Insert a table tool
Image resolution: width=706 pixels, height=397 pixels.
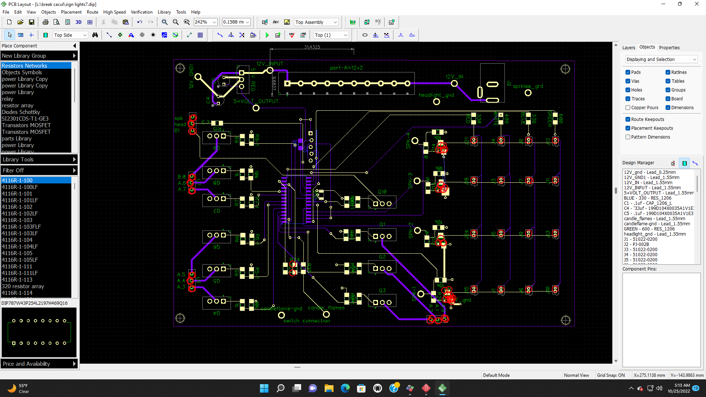click(x=200, y=35)
